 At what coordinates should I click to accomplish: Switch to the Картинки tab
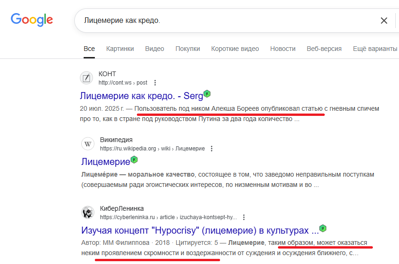coord(120,49)
